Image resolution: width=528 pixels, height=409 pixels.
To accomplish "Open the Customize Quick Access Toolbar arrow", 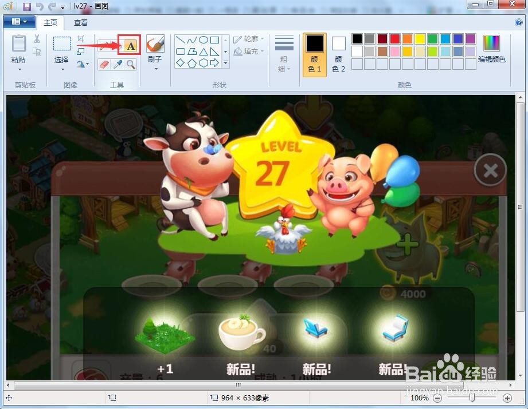I will pos(63,7).
